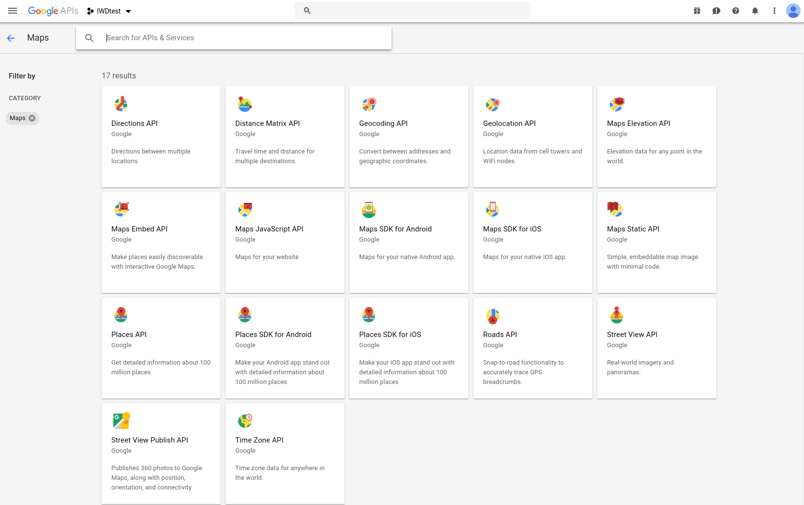Open the notifications bell

pos(755,11)
